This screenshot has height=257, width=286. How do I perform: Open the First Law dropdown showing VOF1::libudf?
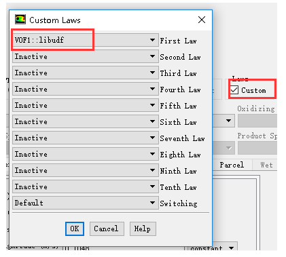(86, 40)
